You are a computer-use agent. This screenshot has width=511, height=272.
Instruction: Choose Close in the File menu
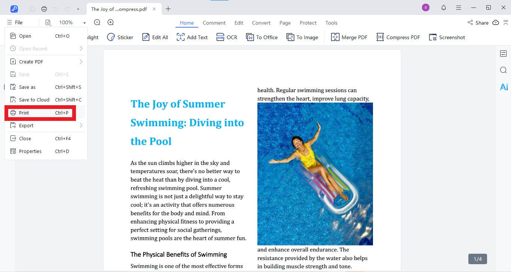pos(46,138)
